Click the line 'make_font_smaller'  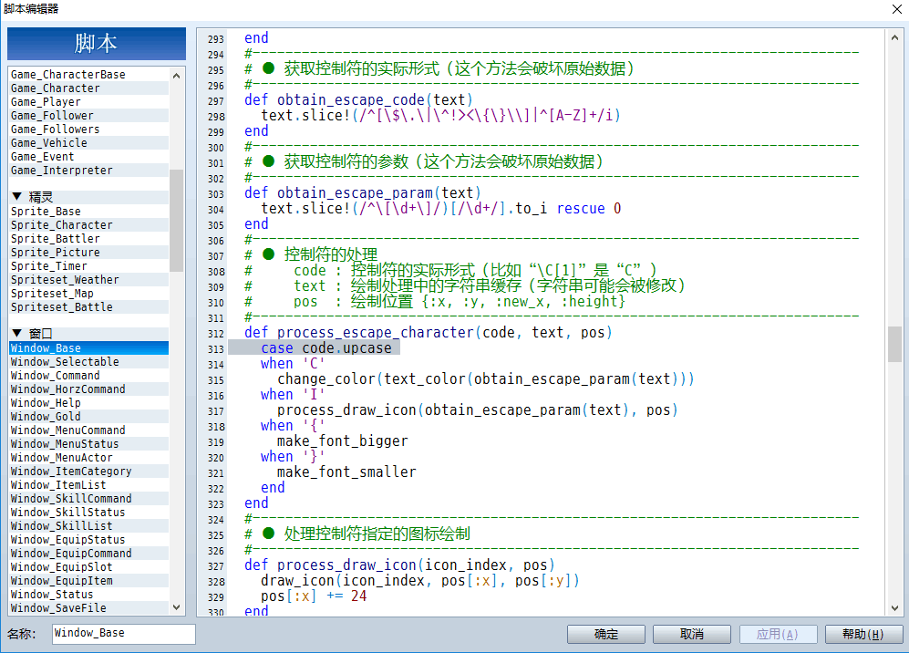coord(346,472)
